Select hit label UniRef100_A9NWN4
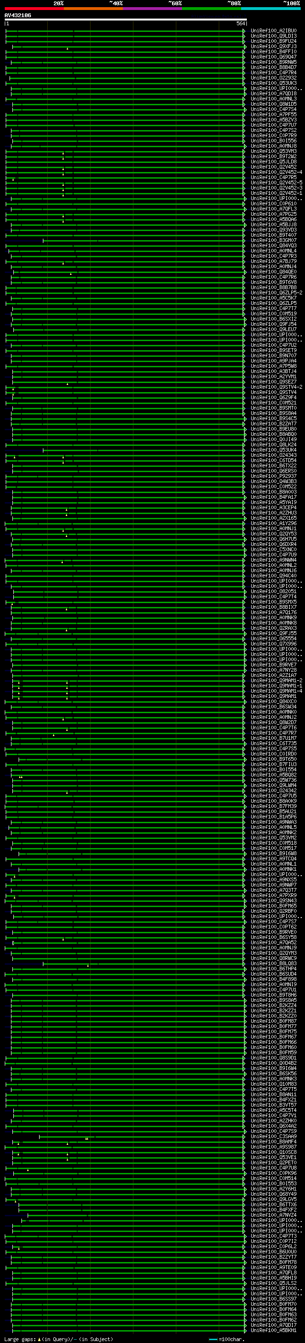 coord(274,560)
